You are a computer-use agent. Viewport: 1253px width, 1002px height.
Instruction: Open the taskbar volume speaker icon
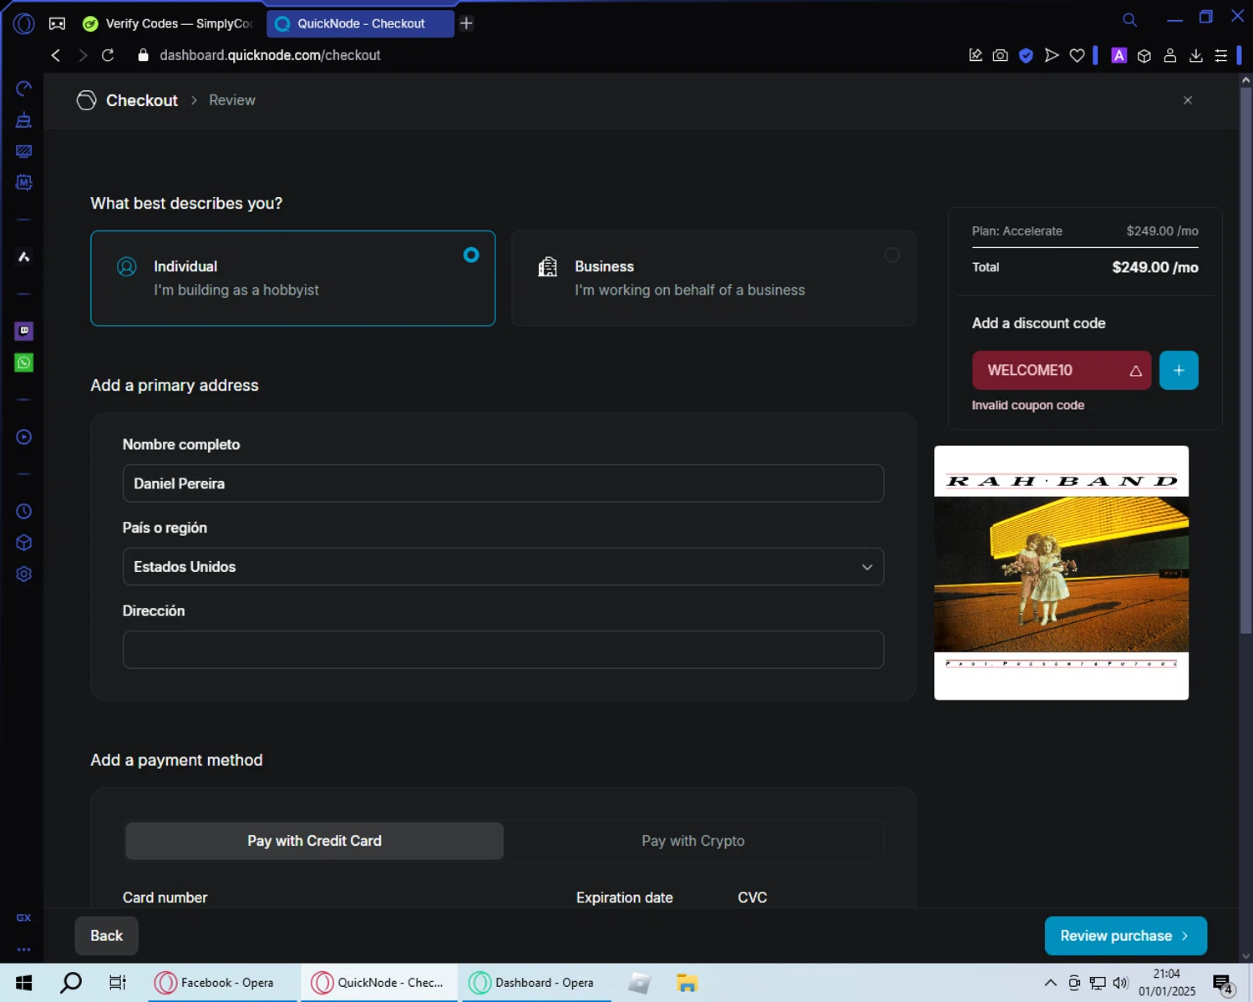[x=1120, y=983]
